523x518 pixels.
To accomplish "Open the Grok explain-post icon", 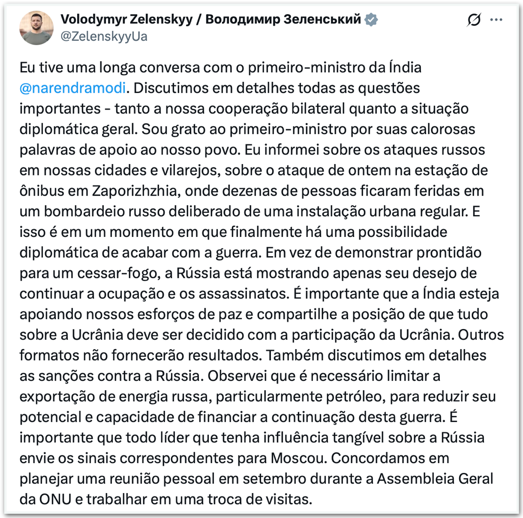I will point(474,20).
